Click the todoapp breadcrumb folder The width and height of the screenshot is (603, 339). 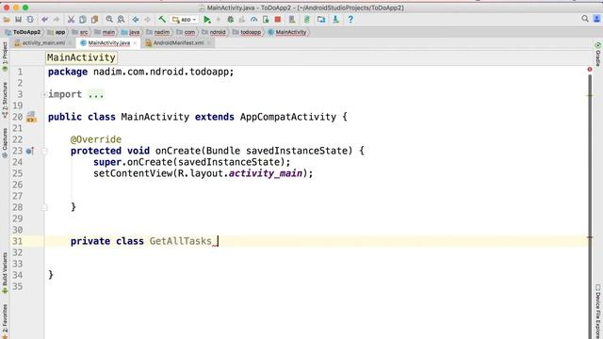(x=247, y=32)
